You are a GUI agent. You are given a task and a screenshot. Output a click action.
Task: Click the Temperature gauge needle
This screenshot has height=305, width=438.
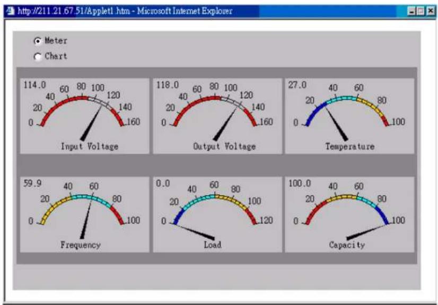coord(337,124)
